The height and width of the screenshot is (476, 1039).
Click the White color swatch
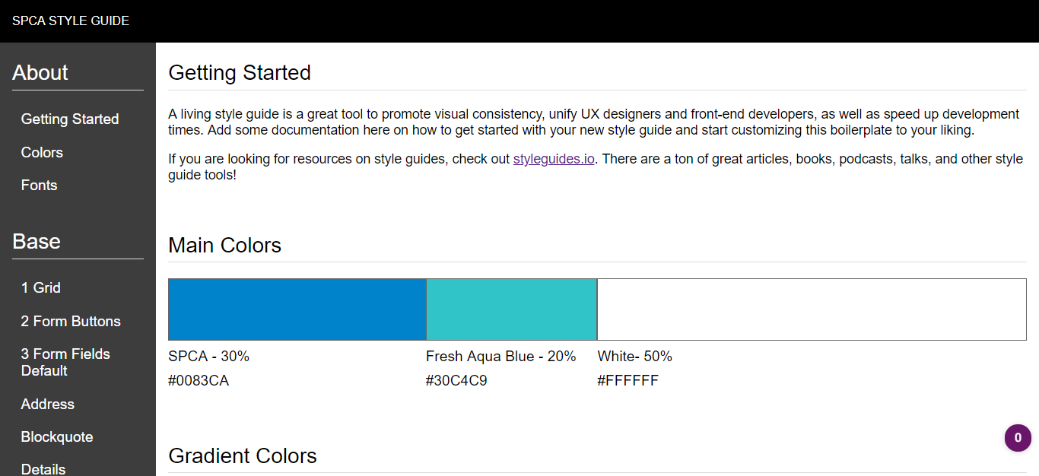[812, 309]
